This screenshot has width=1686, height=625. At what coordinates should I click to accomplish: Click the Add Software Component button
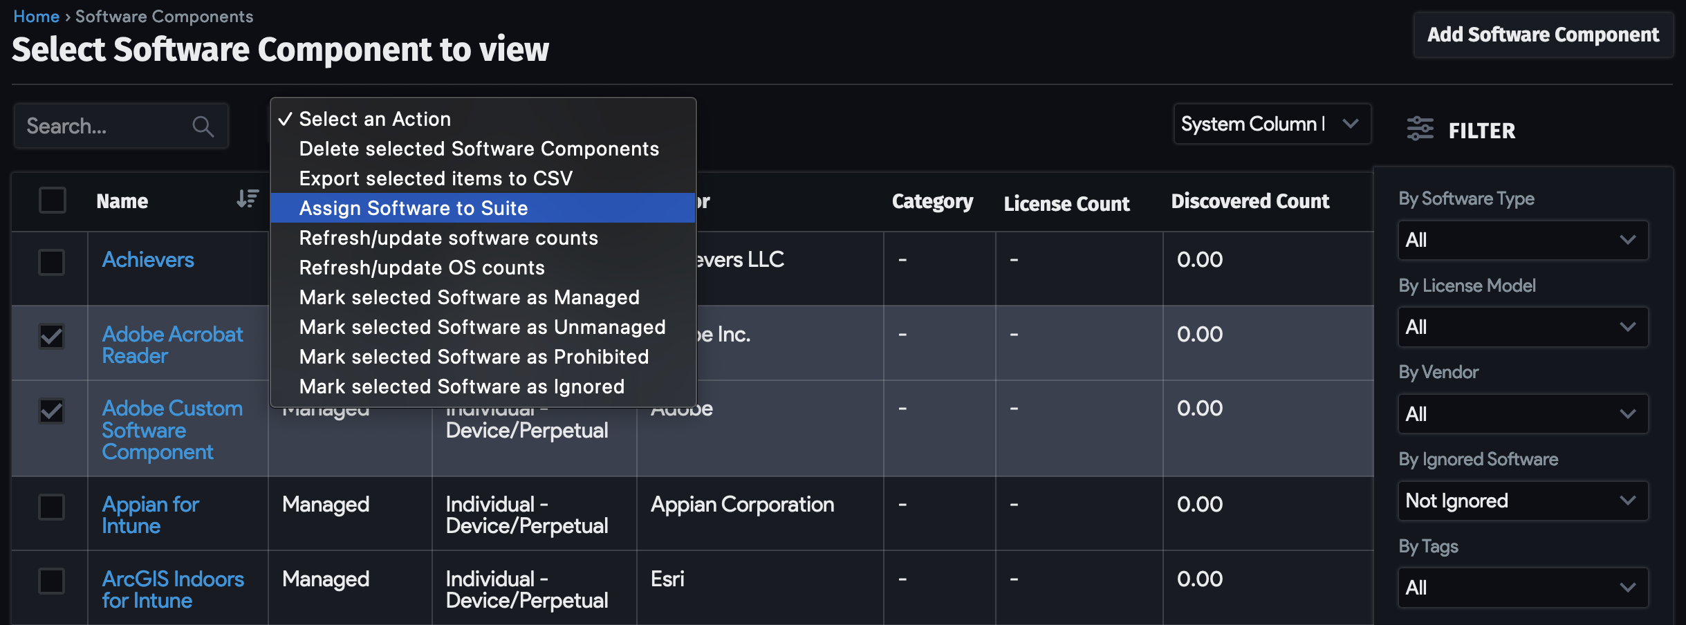1541,35
